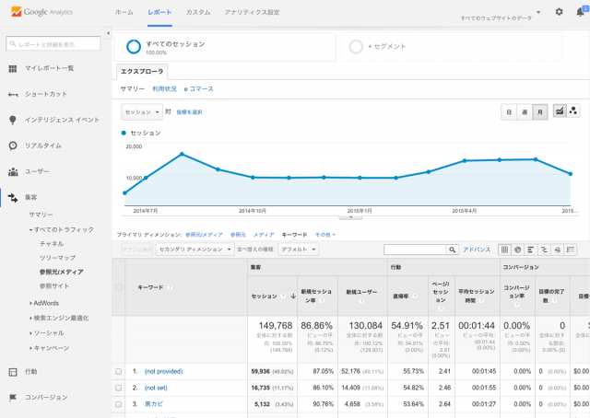This screenshot has width=590, height=418.
Task: Select the pie chart percentage view
Action: point(518,250)
